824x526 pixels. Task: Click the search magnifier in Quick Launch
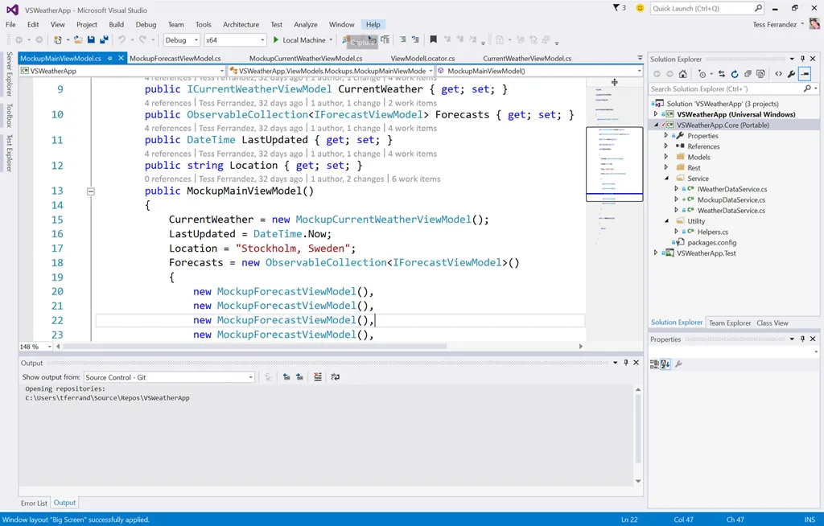pyautogui.click(x=758, y=8)
